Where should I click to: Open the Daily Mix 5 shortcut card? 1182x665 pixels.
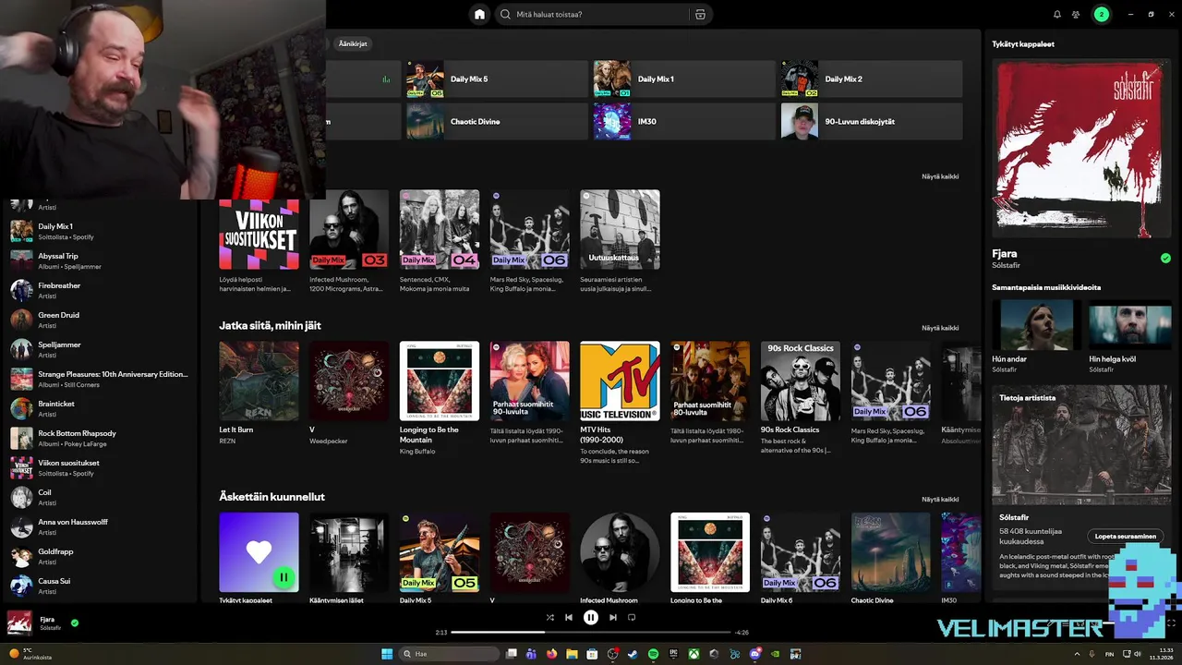tap(495, 79)
